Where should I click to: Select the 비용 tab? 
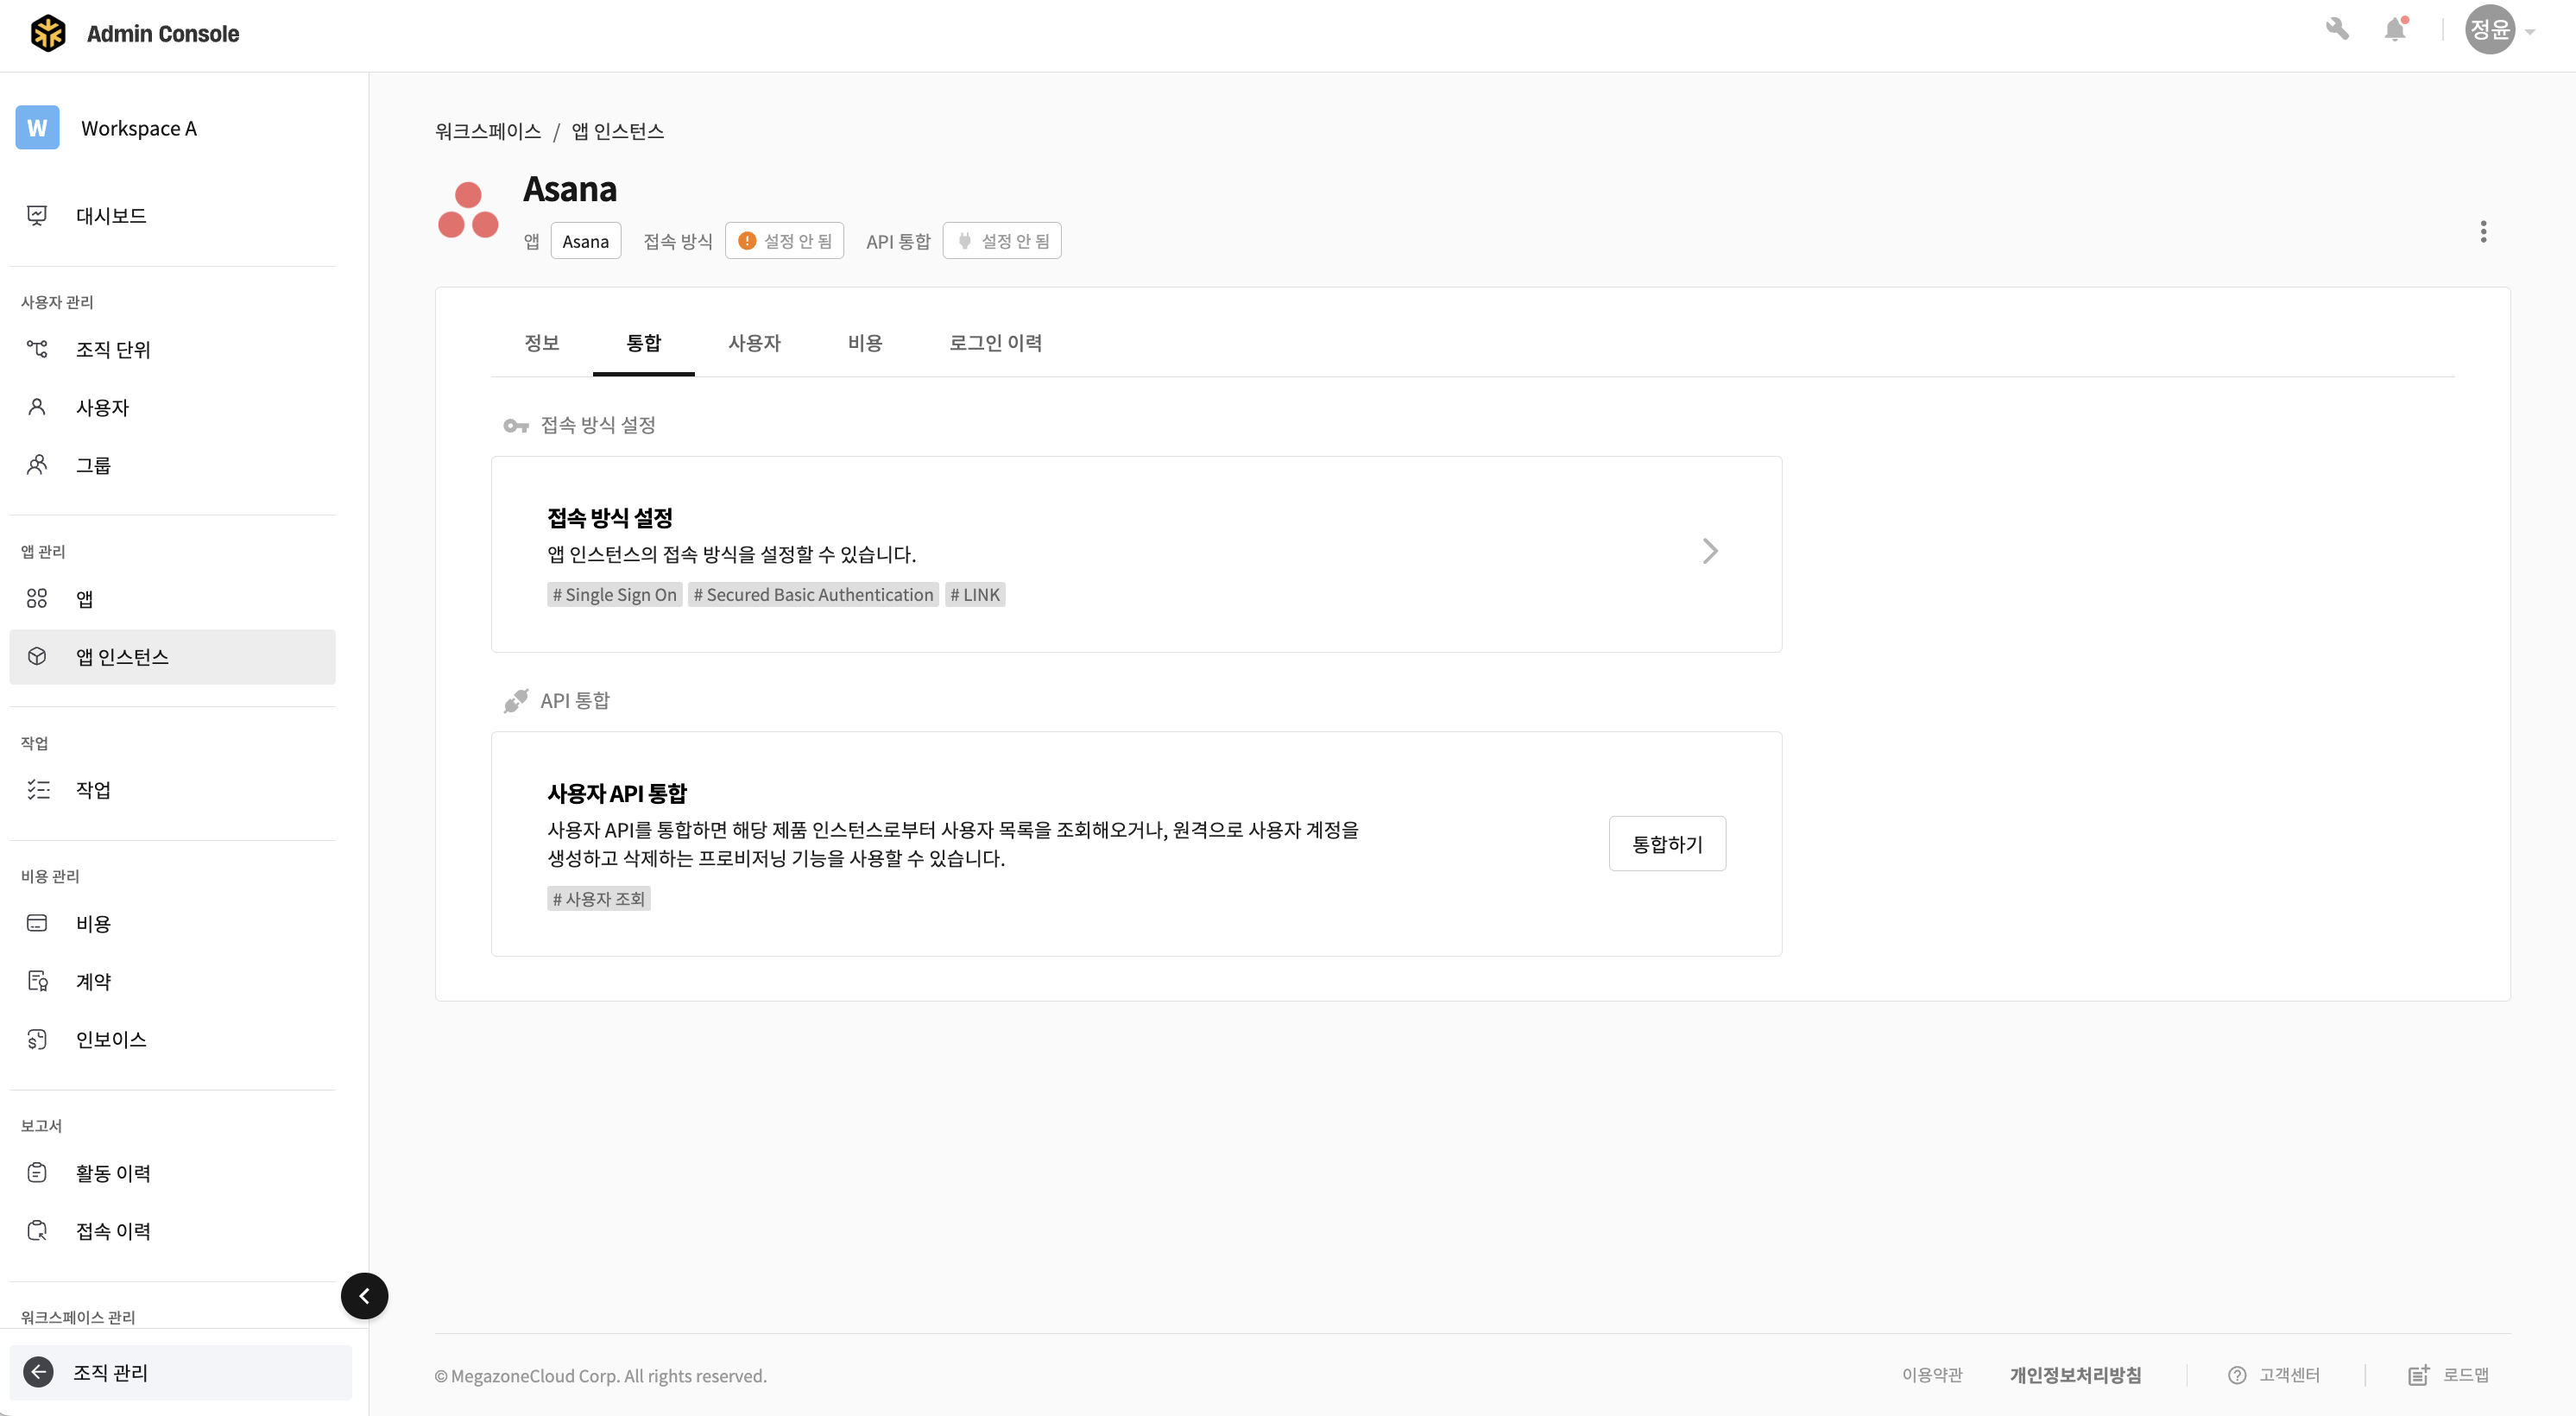[864, 343]
